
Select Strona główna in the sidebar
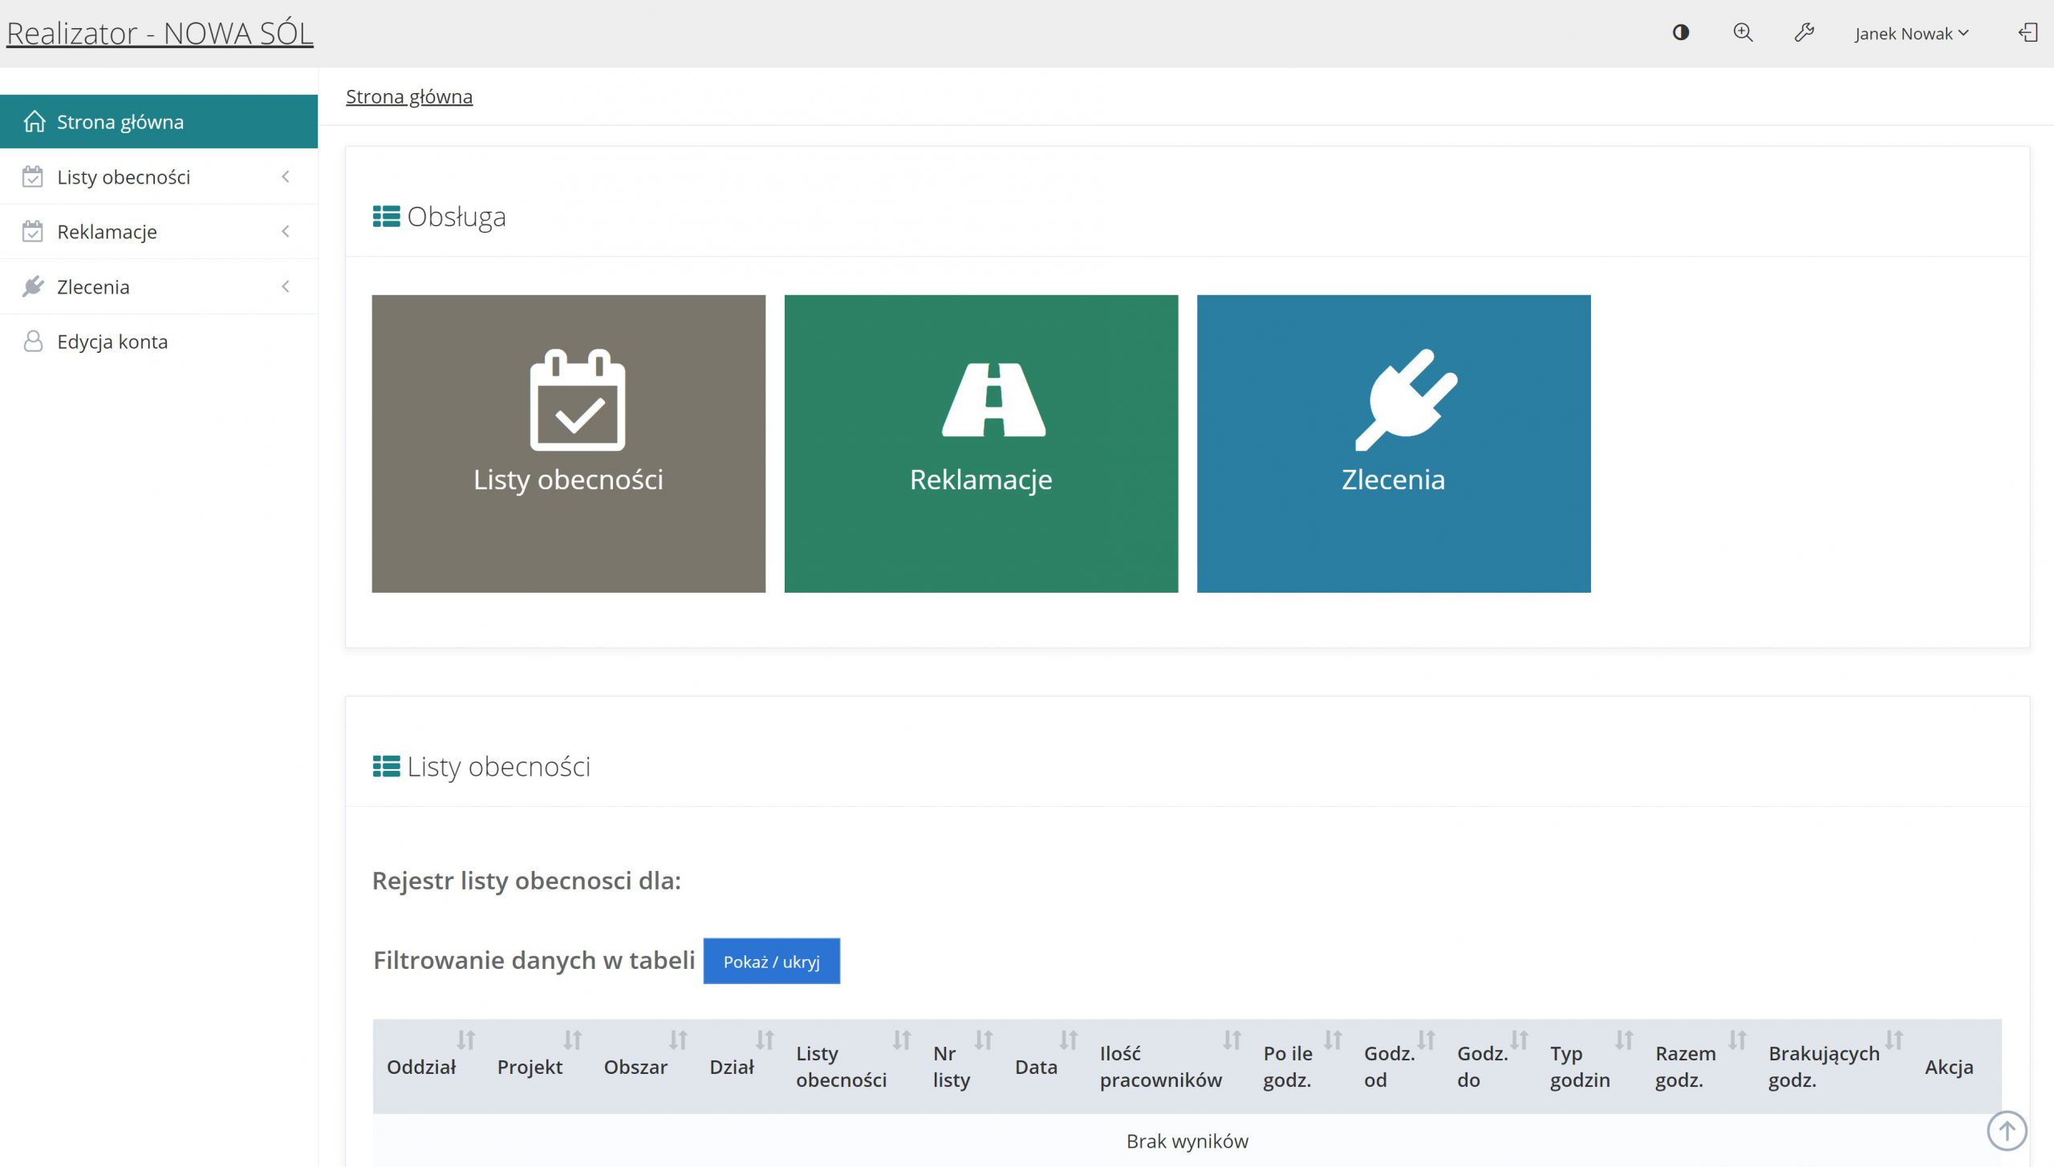[120, 122]
